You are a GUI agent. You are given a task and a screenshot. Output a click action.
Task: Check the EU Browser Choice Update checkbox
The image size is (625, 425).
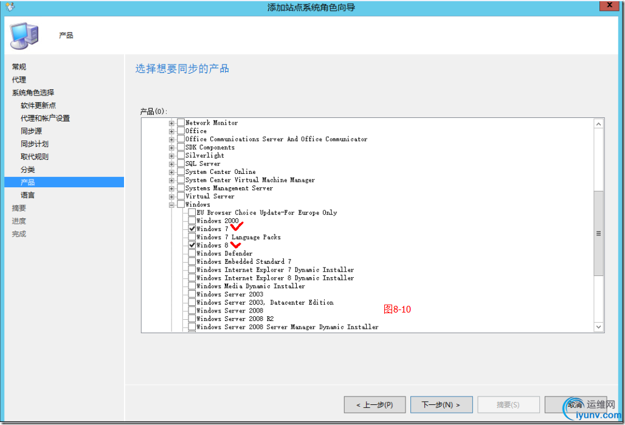[x=192, y=213]
